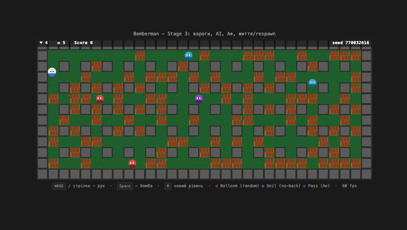Click the Score 0 label
The width and height of the screenshot is (407, 230).
pos(83,43)
